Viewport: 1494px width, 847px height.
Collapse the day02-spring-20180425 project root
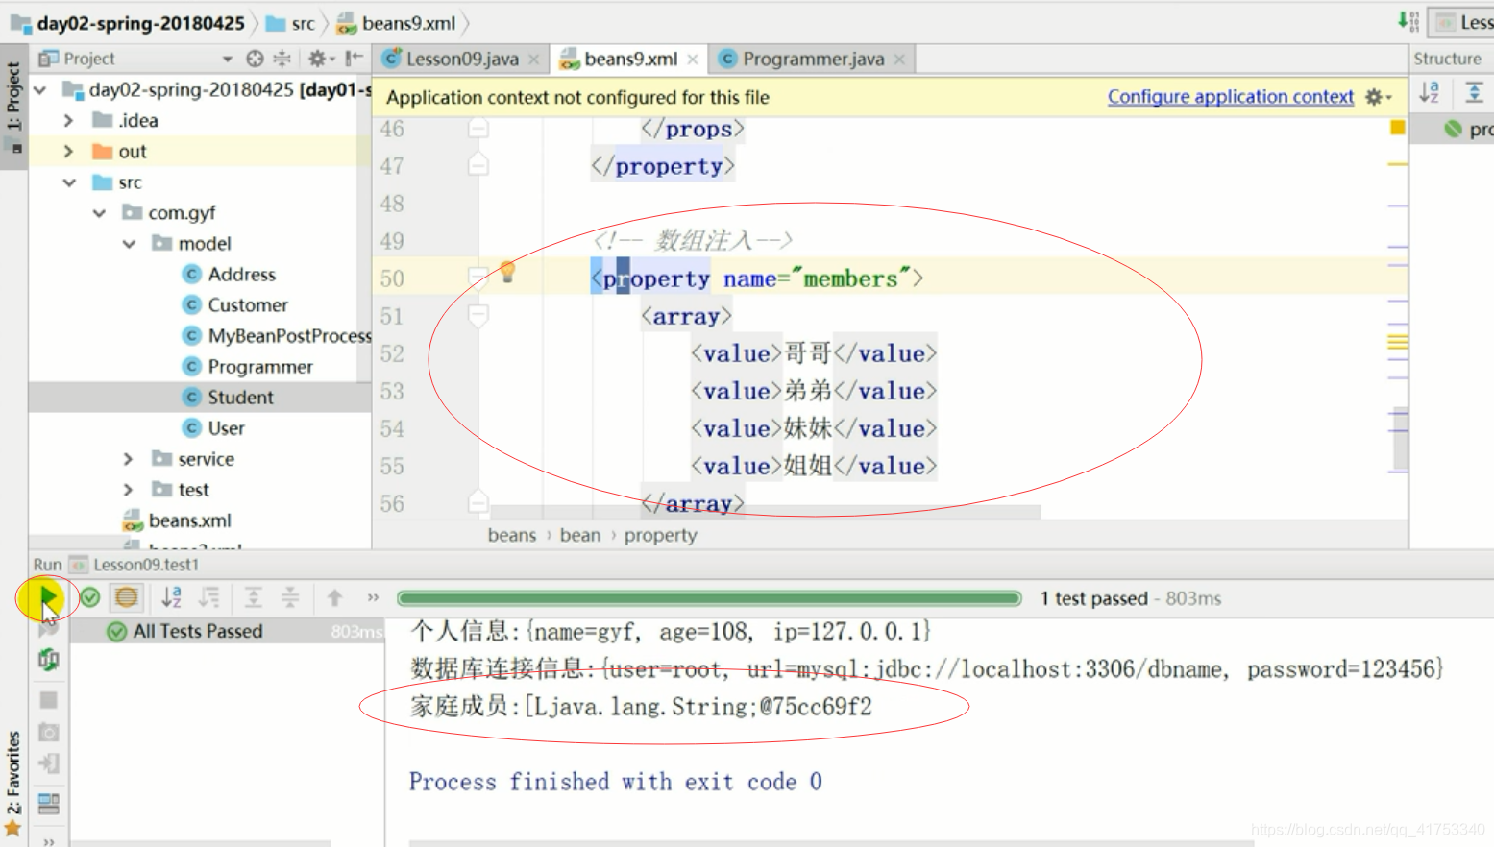pyautogui.click(x=40, y=90)
